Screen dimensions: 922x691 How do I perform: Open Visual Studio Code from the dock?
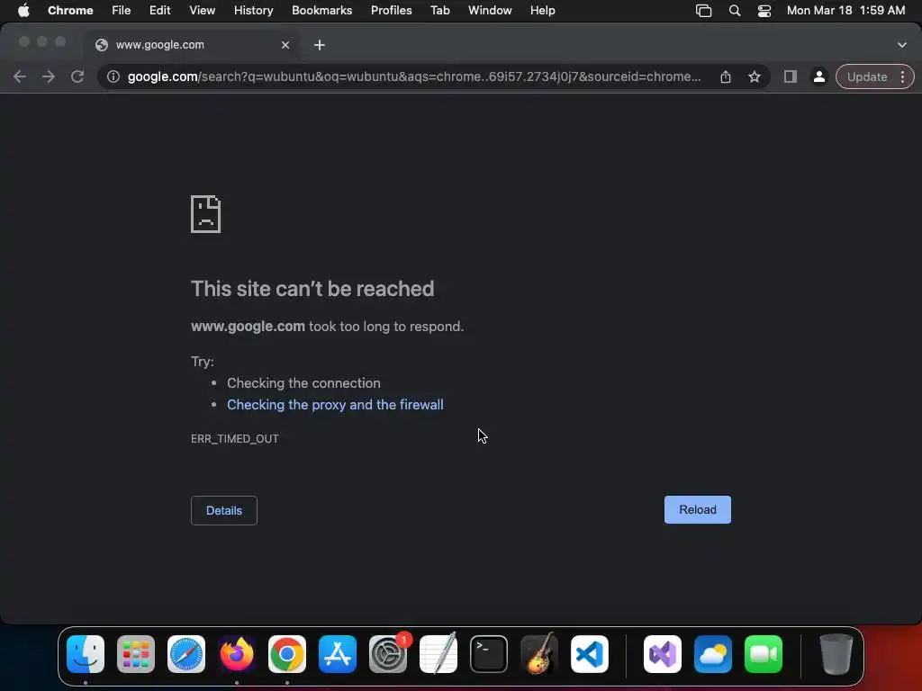click(x=590, y=654)
